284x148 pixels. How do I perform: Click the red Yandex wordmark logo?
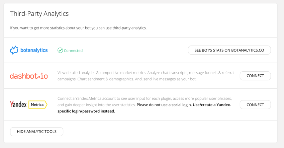coord(18,104)
